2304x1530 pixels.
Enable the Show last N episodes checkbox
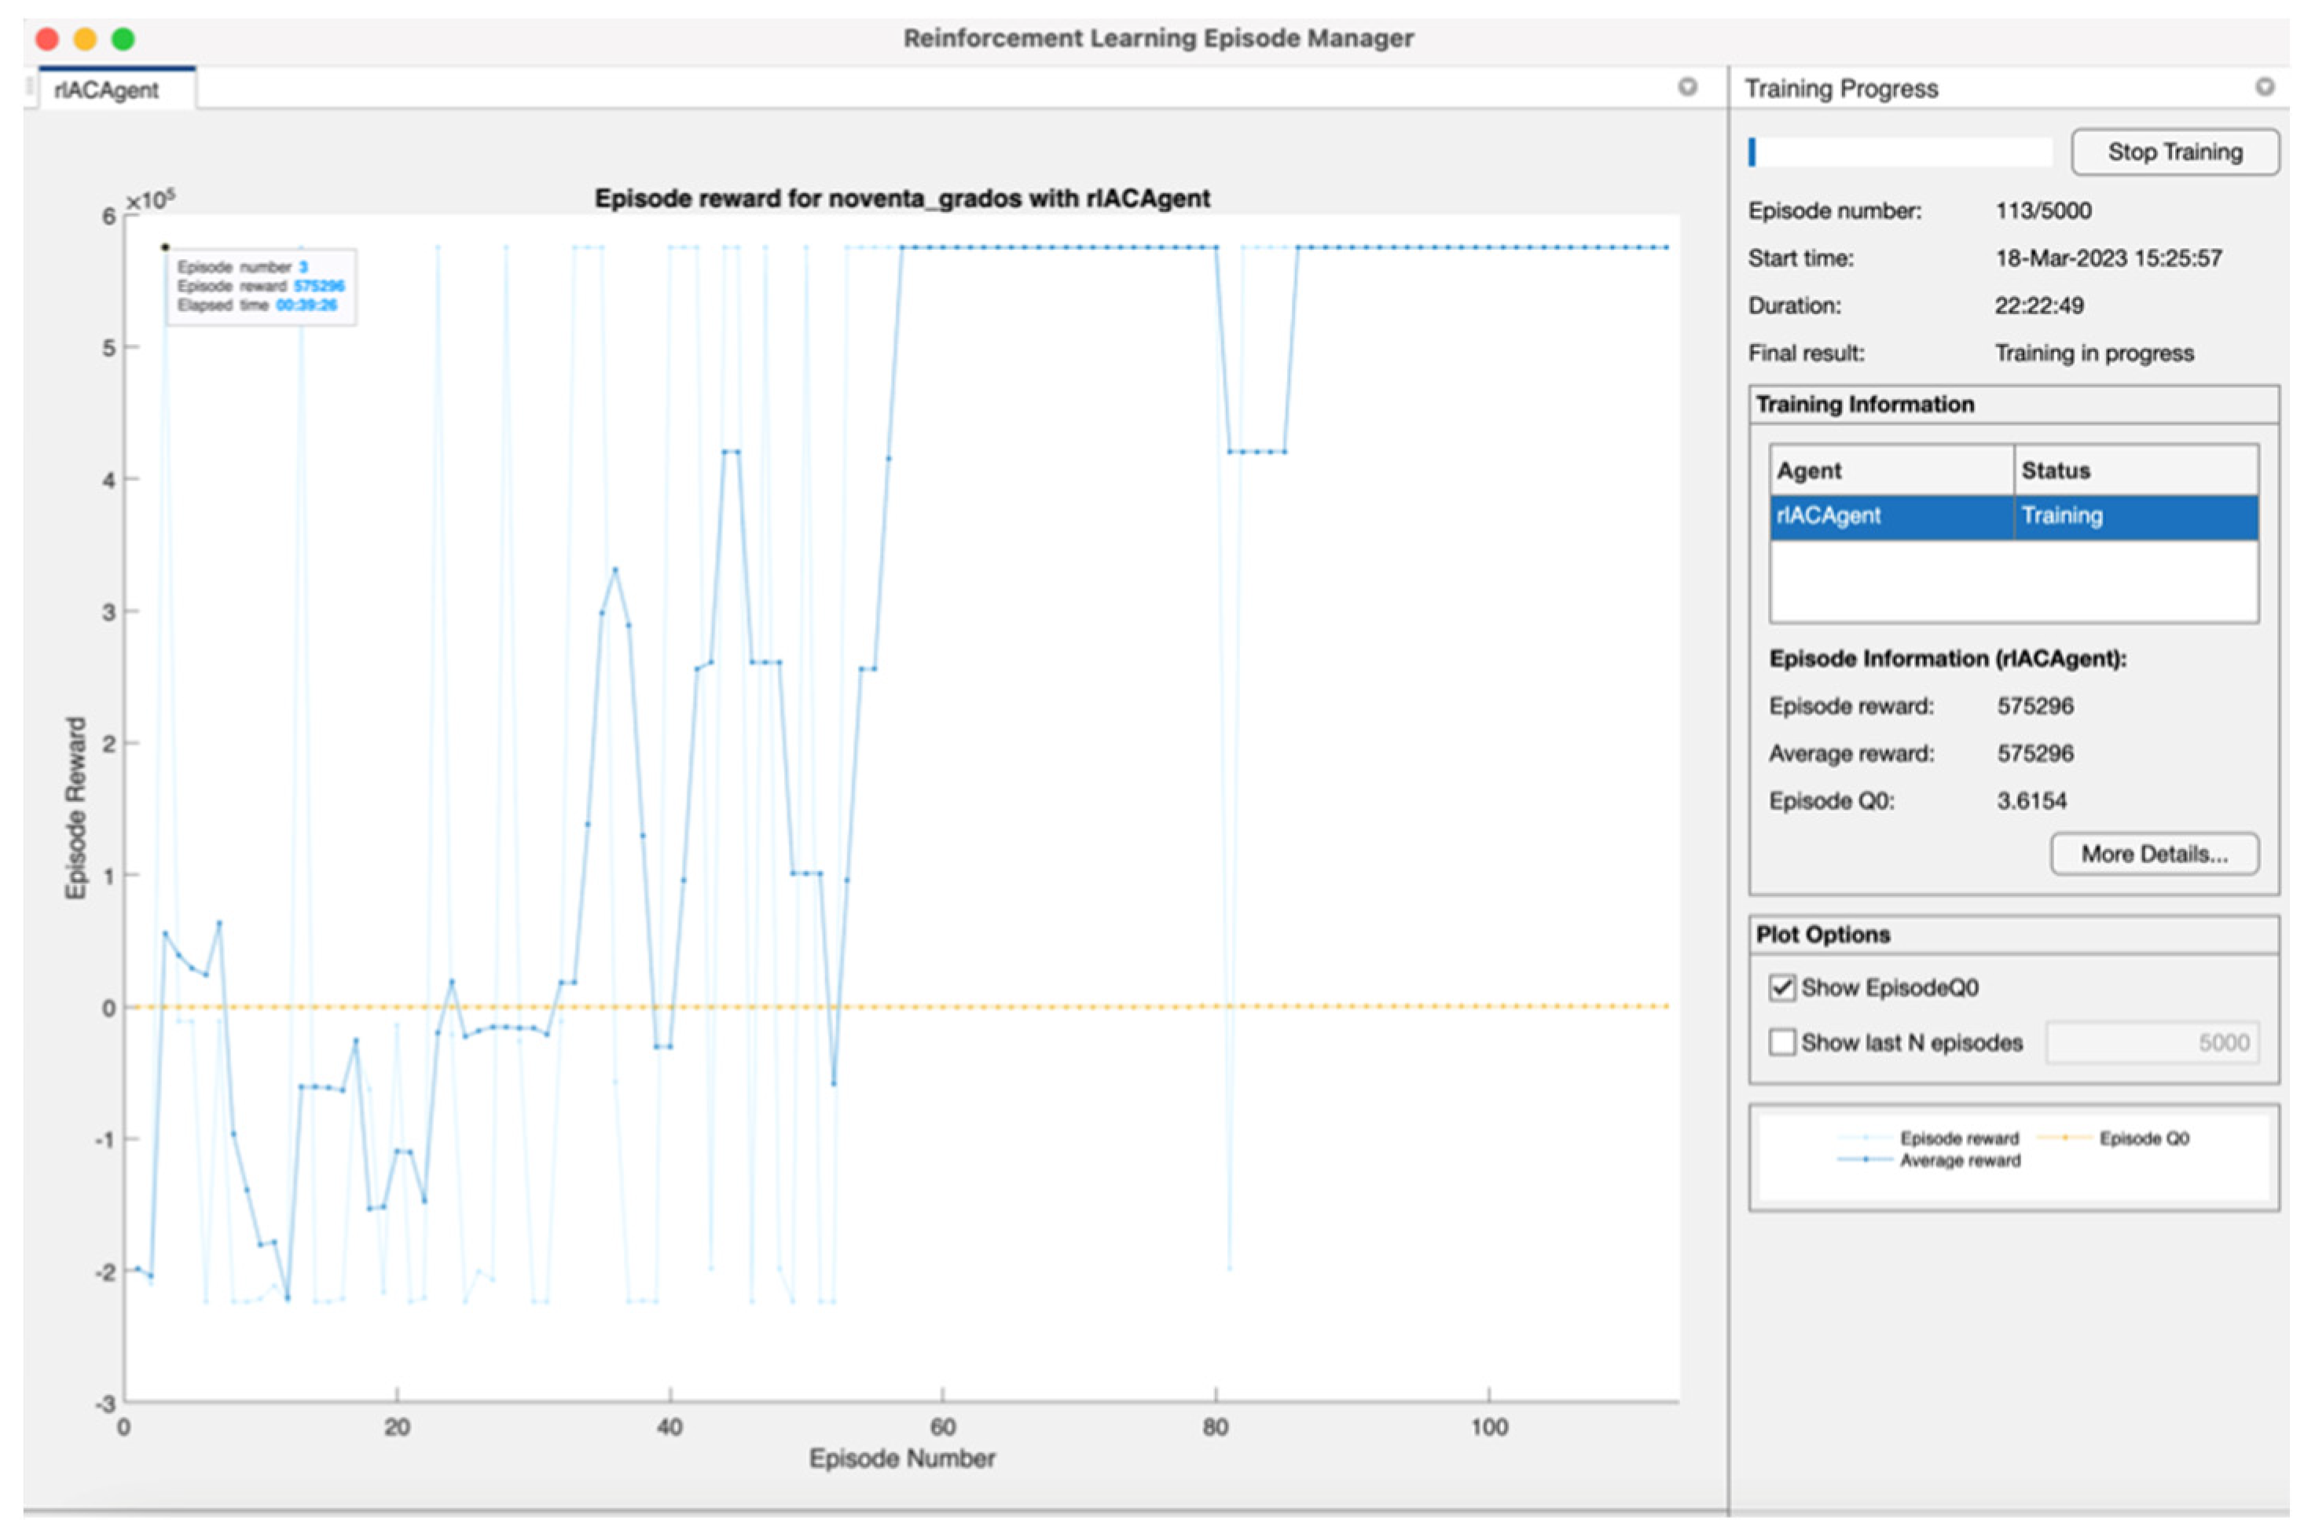coord(1781,1042)
